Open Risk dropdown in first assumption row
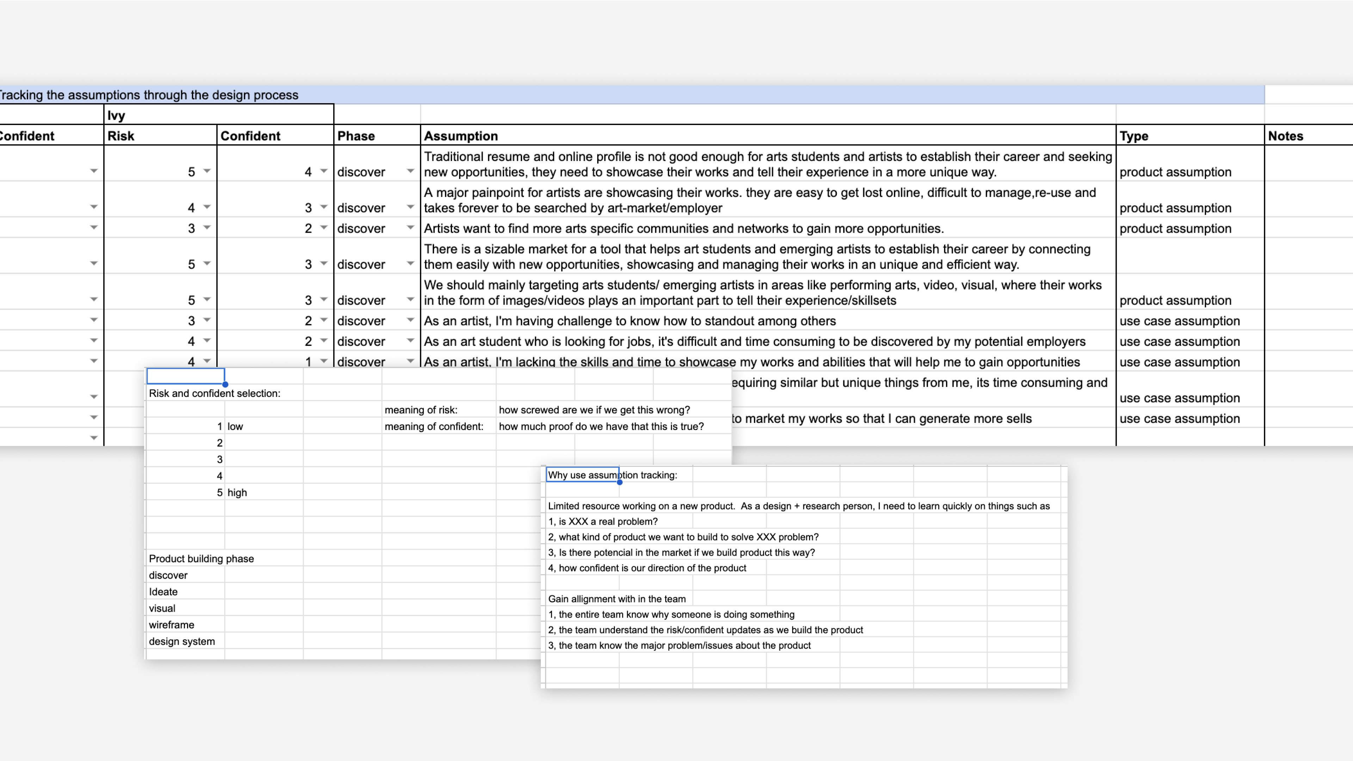The image size is (1353, 761). pos(207,171)
